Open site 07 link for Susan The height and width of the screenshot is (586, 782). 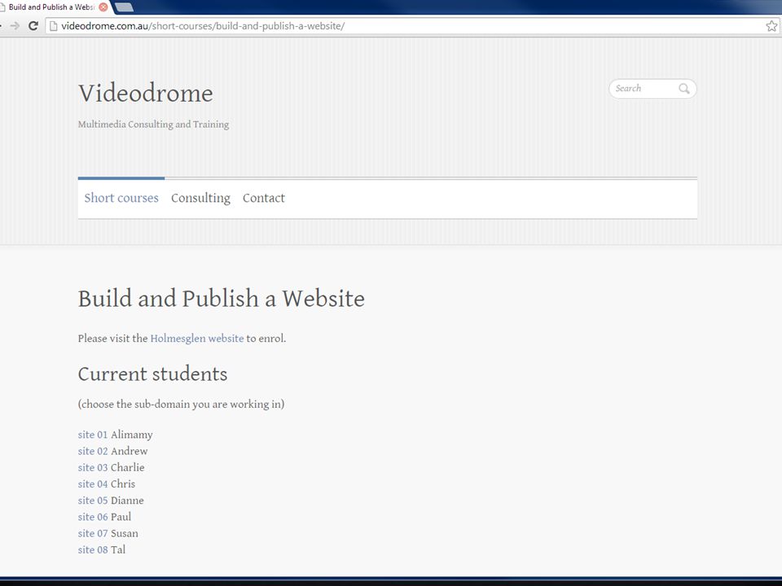click(x=93, y=533)
